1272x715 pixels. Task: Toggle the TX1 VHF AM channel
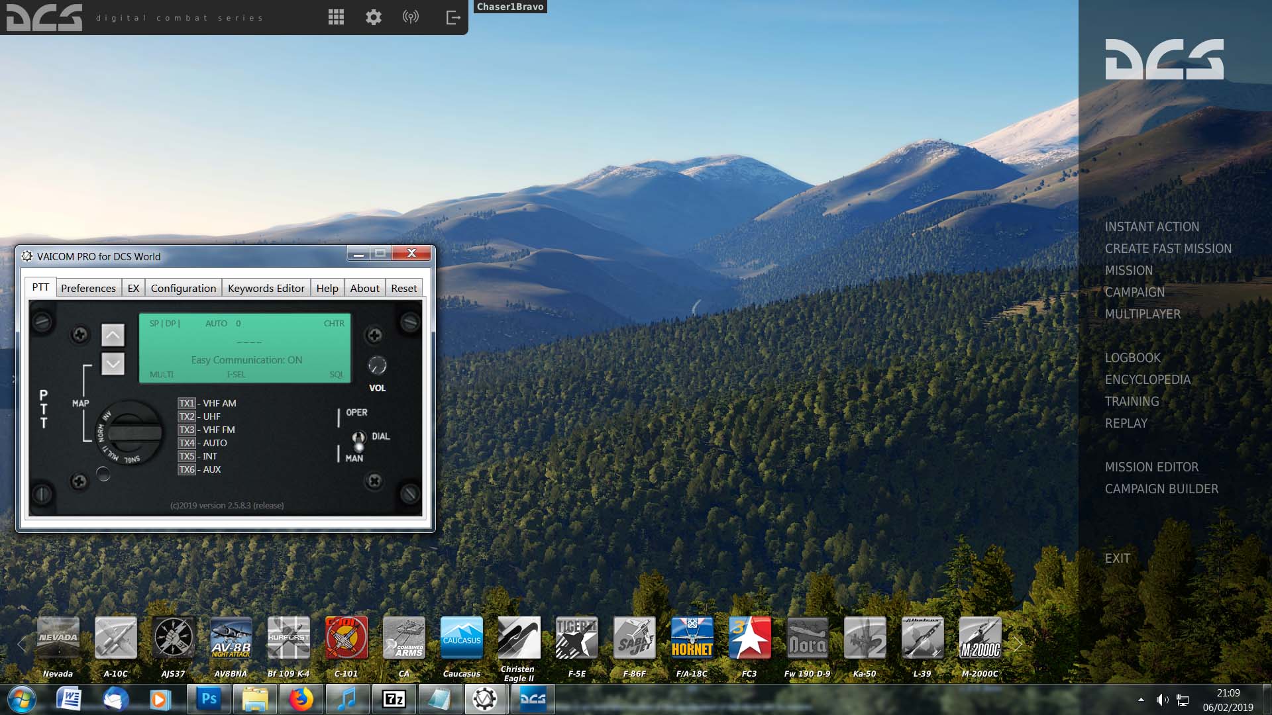pos(187,403)
